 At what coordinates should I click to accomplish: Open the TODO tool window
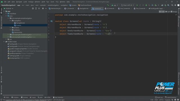(x=6, y=97)
